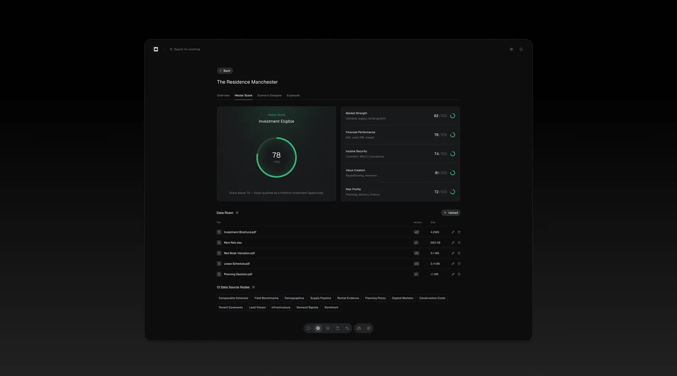Remove Lease Schedule.pdf with trash icon
This screenshot has width=677, height=376.
[x=459, y=264]
